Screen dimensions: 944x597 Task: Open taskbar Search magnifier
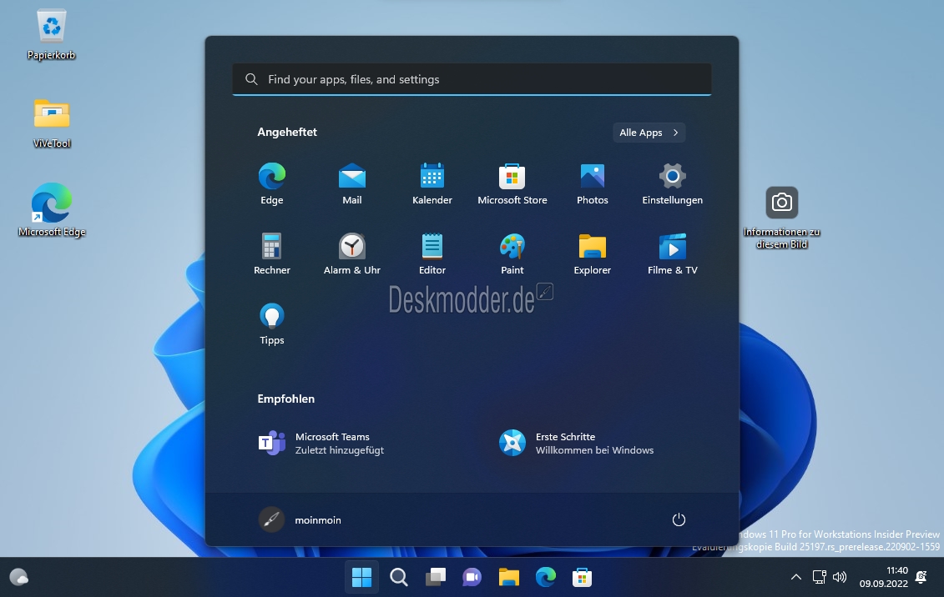pyautogui.click(x=399, y=577)
